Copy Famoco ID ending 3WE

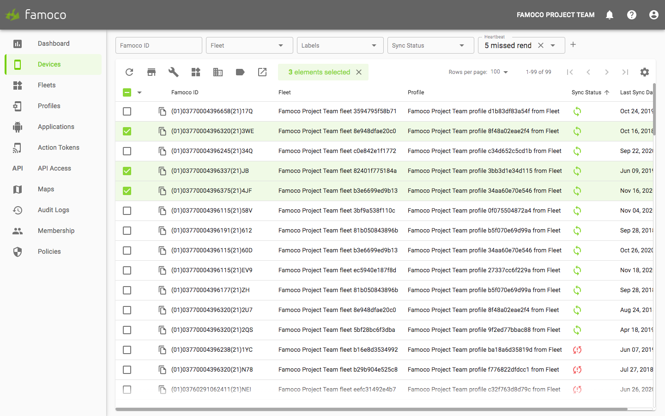click(162, 131)
